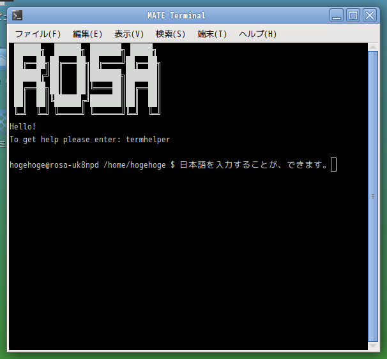Open the 編集(E) menu

pos(87,34)
